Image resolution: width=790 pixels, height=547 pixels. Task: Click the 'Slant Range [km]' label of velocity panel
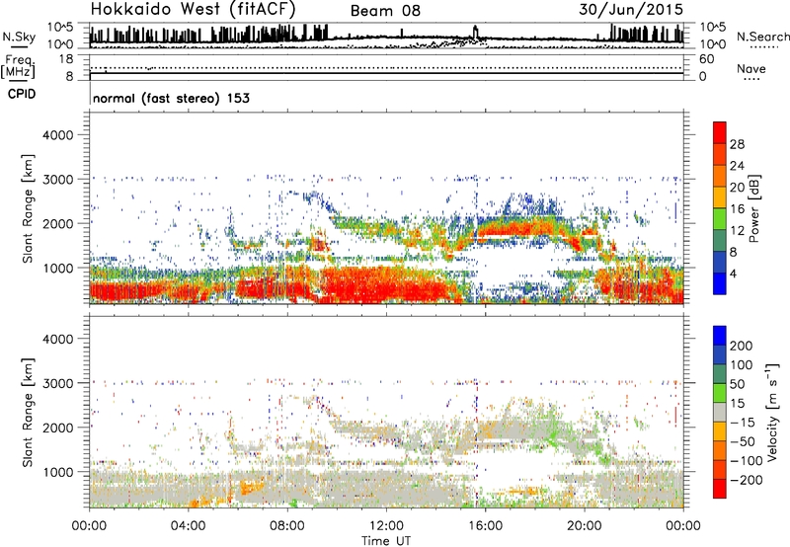[x=28, y=412]
